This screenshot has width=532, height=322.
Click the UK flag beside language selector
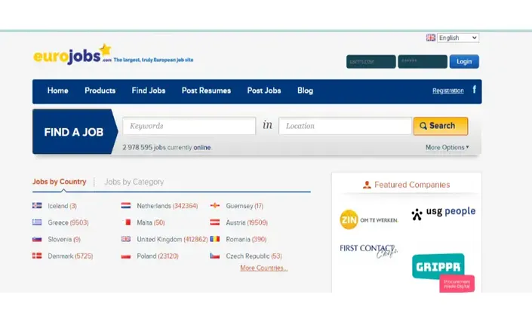(431, 38)
